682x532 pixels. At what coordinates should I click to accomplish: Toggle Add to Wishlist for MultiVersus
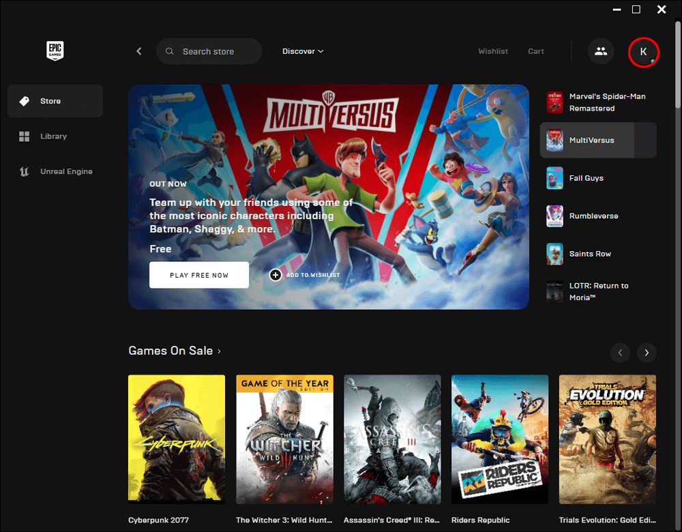(x=276, y=274)
